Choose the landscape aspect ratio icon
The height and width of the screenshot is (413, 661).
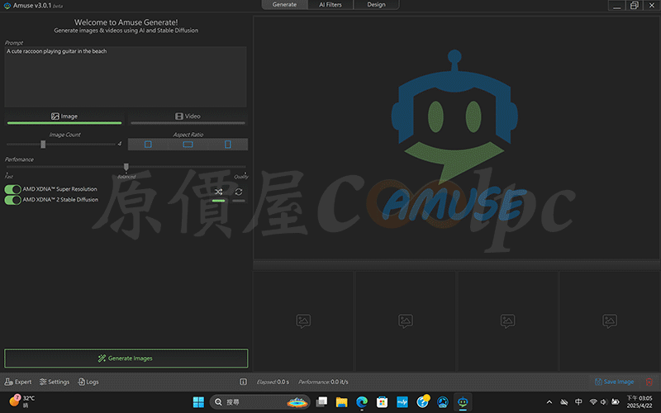coord(188,144)
